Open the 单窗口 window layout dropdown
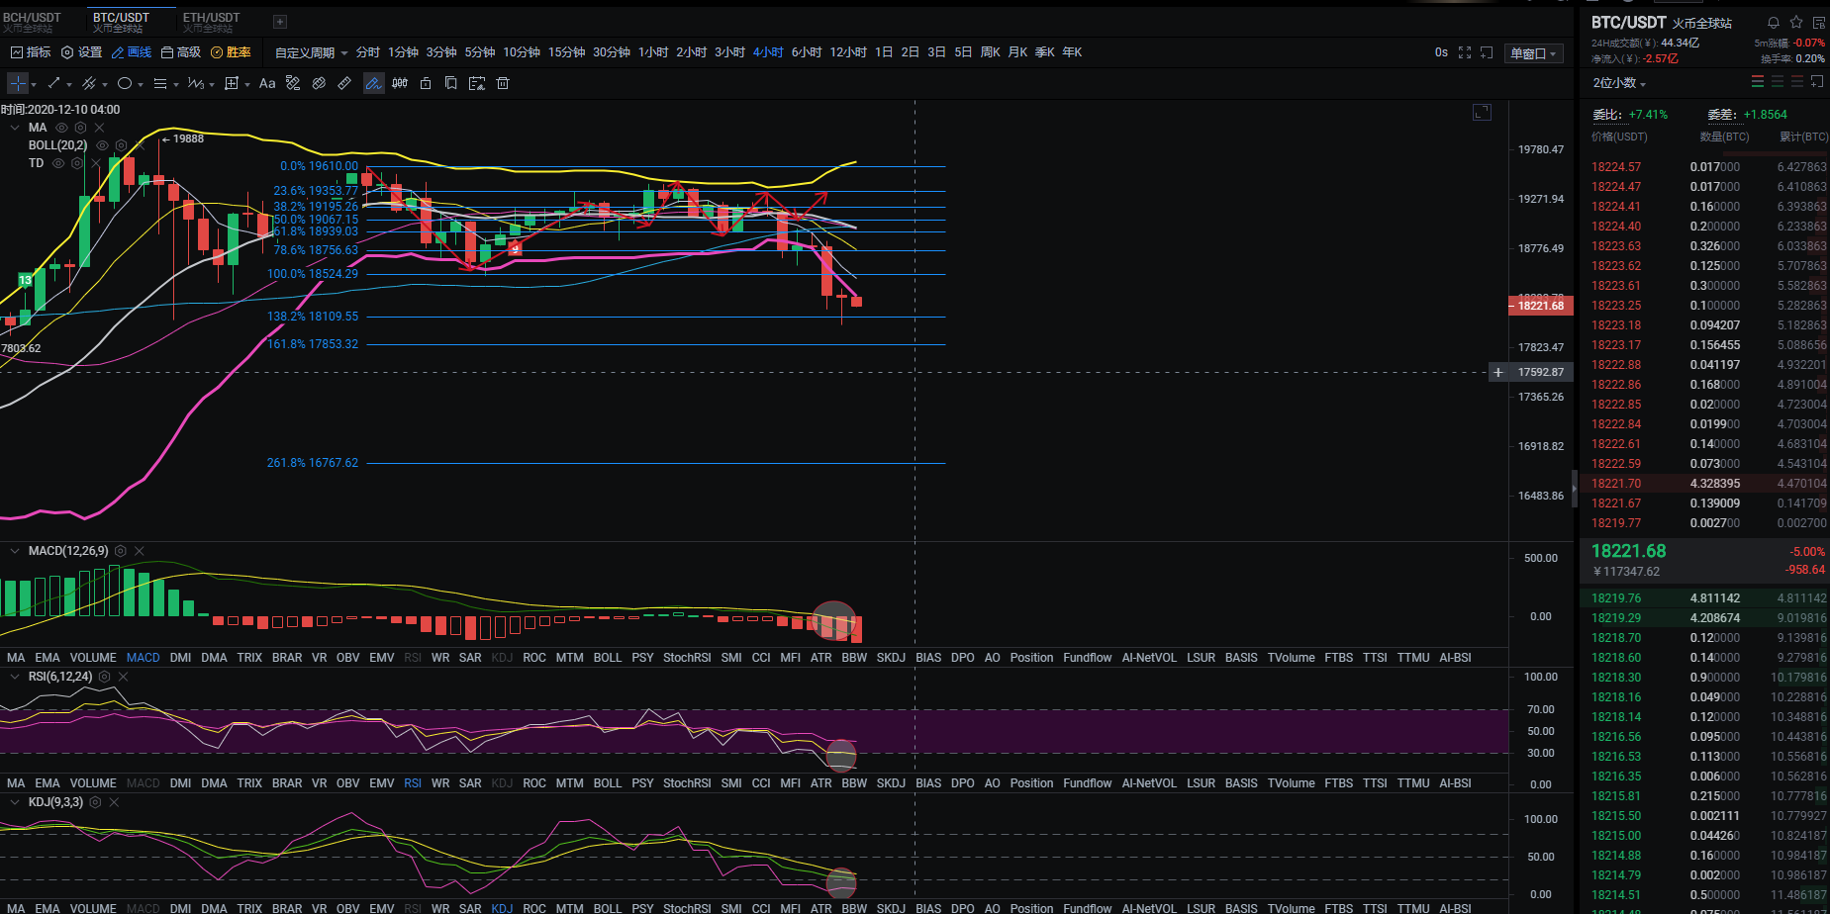The width and height of the screenshot is (1830, 914). click(1533, 53)
